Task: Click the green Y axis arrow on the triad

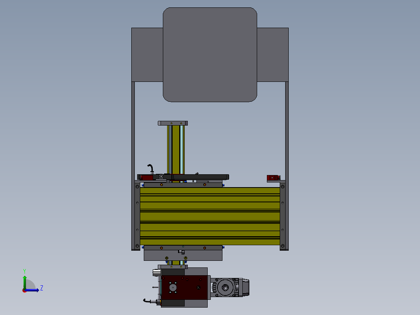Action: [25, 279]
